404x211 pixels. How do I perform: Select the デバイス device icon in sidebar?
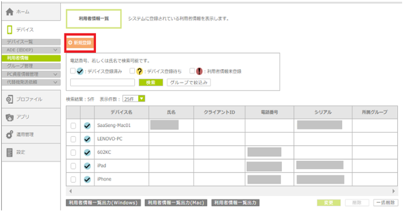pos(10,30)
